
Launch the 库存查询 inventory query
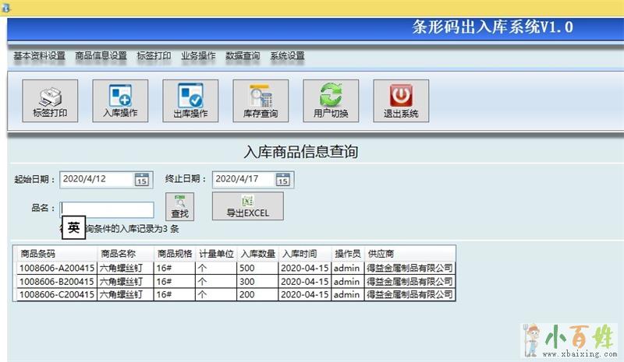tap(261, 101)
